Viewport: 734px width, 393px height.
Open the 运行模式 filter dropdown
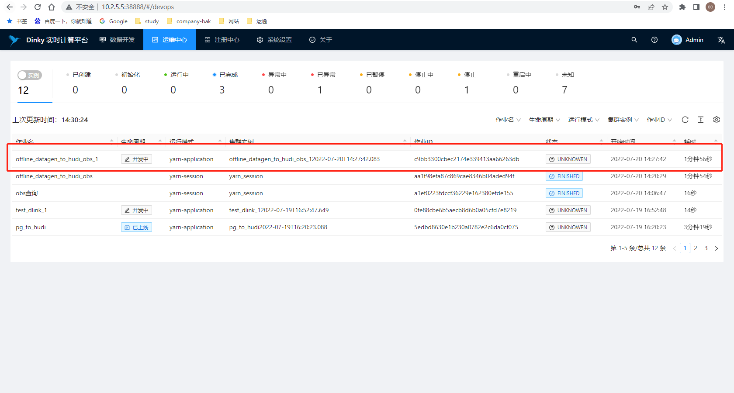click(584, 120)
